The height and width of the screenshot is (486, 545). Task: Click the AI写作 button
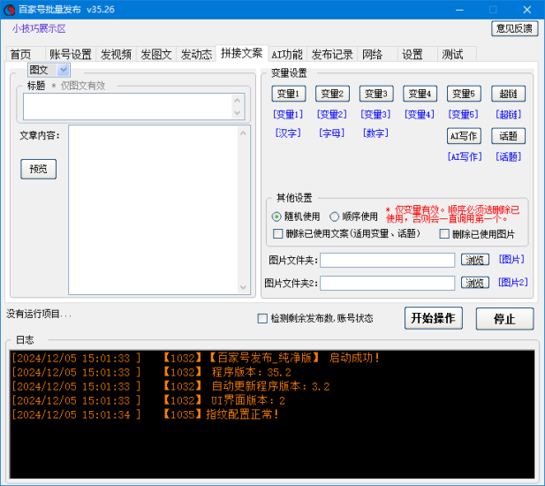pos(464,136)
